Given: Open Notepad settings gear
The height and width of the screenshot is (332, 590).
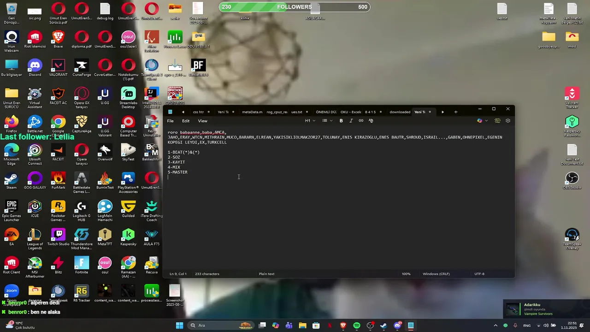Looking at the screenshot, I should [508, 121].
